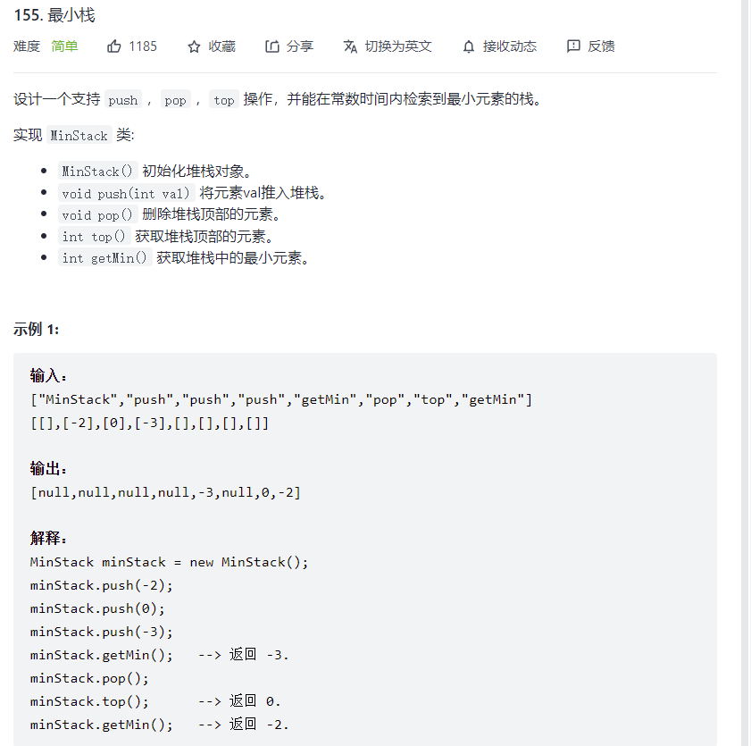
Task: Click the example input operations line
Action: pyautogui.click(x=281, y=399)
